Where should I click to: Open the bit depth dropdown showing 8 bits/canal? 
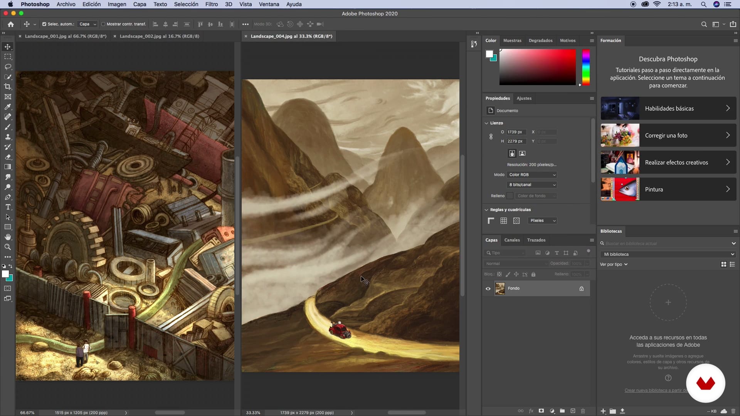tap(532, 185)
